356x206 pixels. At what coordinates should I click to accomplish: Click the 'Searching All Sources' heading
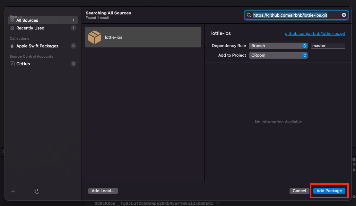coord(108,13)
